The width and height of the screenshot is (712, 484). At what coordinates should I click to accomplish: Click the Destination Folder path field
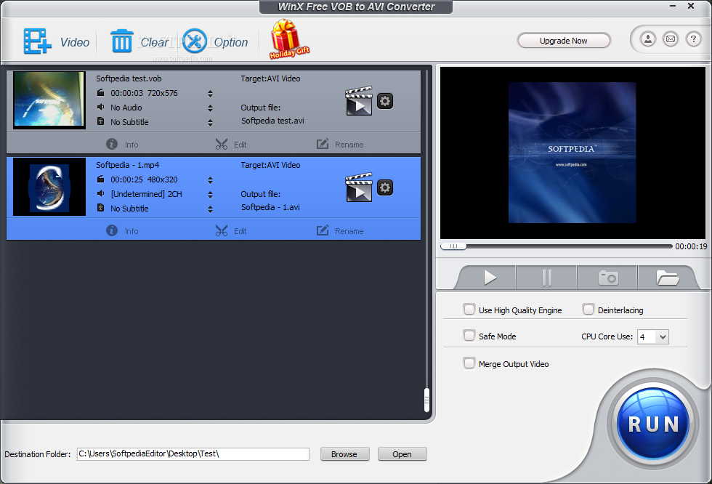193,454
